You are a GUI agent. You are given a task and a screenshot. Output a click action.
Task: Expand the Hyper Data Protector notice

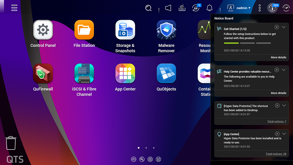[x=284, y=105]
